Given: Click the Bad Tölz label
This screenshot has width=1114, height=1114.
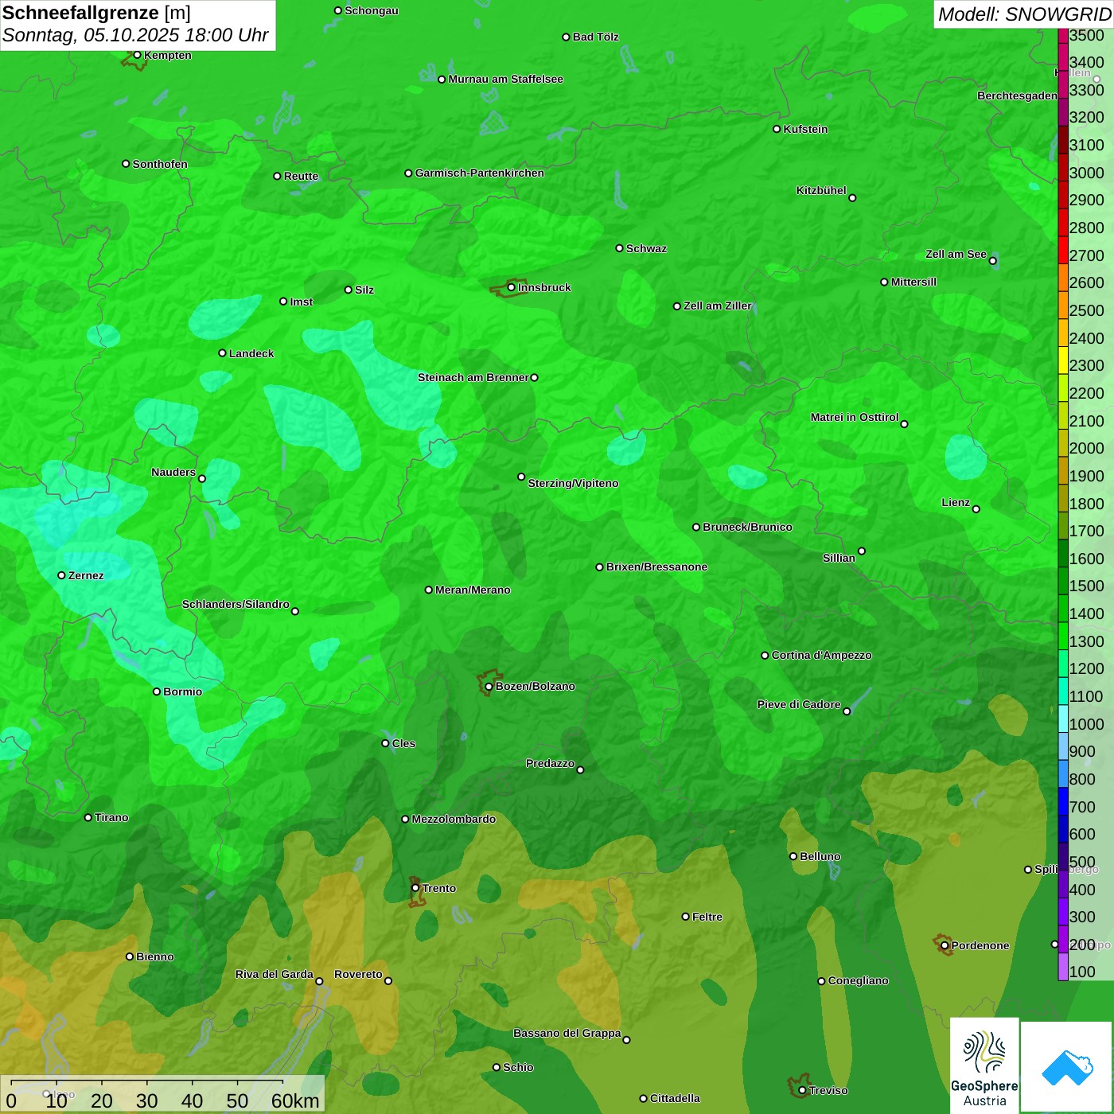Looking at the screenshot, I should pyautogui.click(x=595, y=37).
